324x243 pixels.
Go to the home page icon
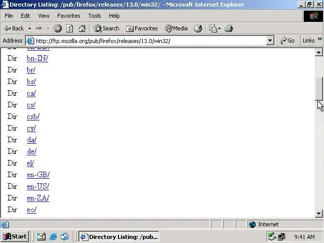coord(82,28)
